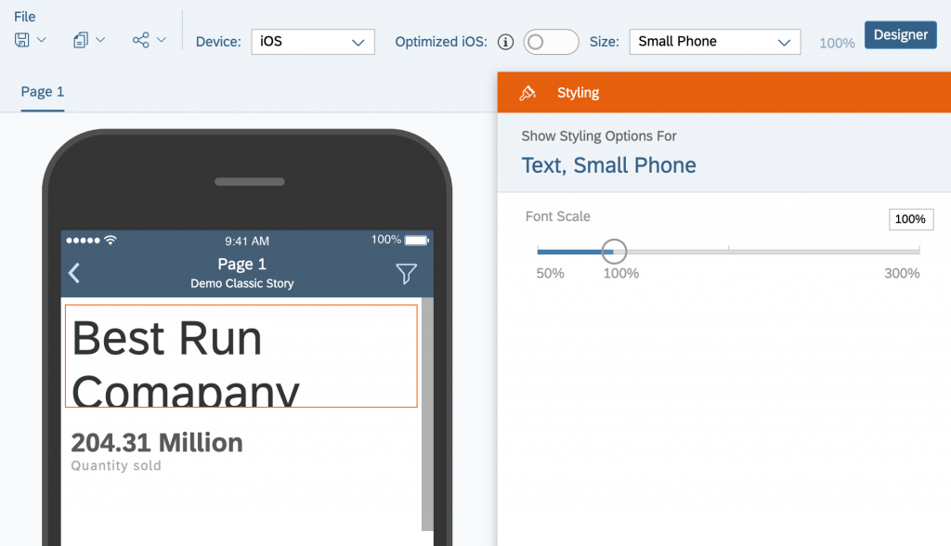
Task: Tap the filter funnel icon in preview
Action: click(407, 274)
